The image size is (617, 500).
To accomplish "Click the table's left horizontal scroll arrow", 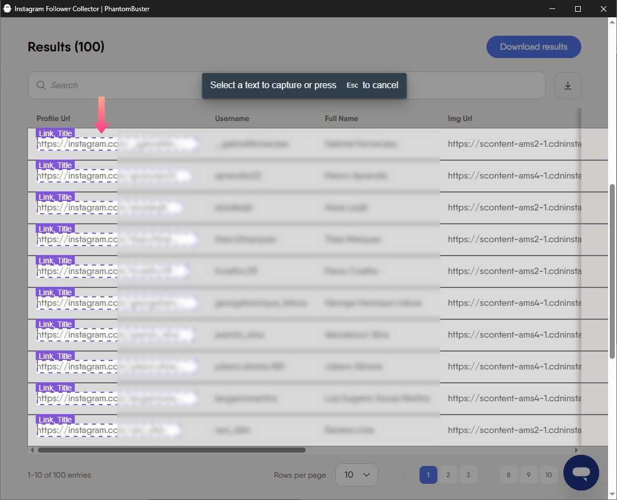I will point(32,450).
